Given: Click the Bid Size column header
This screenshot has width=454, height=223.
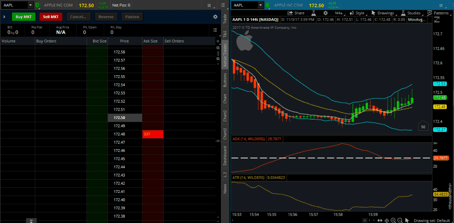Looking at the screenshot, I should 97,41.
